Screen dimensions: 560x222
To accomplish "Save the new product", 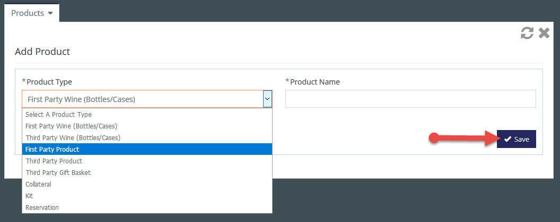I will click(516, 139).
